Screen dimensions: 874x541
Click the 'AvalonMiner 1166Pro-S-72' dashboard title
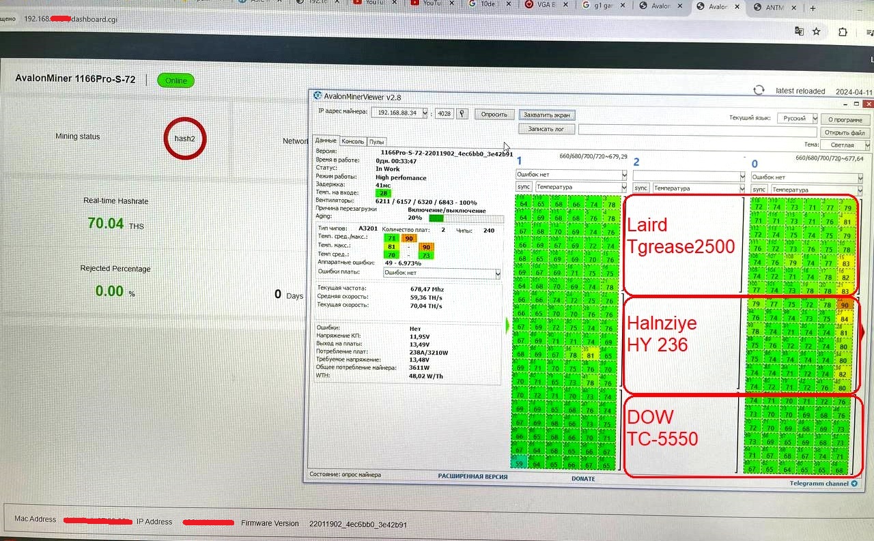[75, 79]
